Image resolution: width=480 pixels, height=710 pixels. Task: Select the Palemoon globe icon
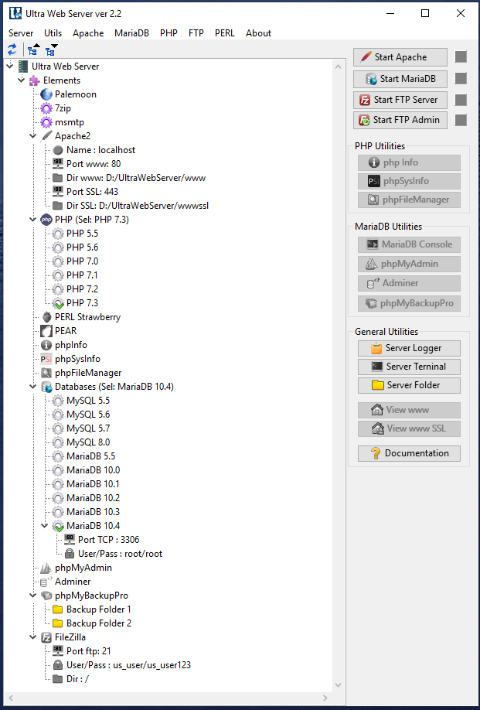(x=46, y=94)
